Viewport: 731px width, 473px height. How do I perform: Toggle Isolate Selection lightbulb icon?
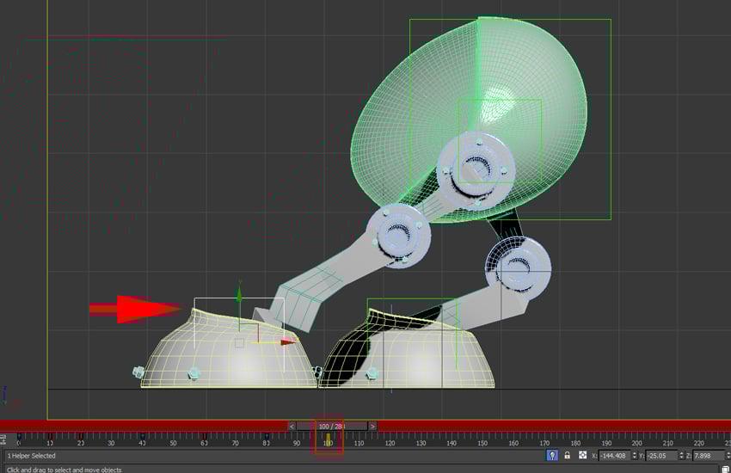click(552, 455)
